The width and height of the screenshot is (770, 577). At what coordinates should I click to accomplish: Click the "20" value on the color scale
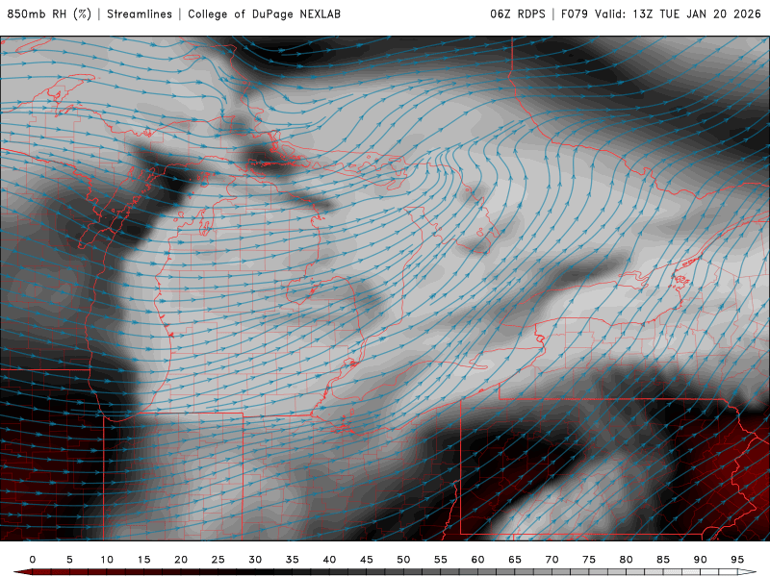point(181,560)
